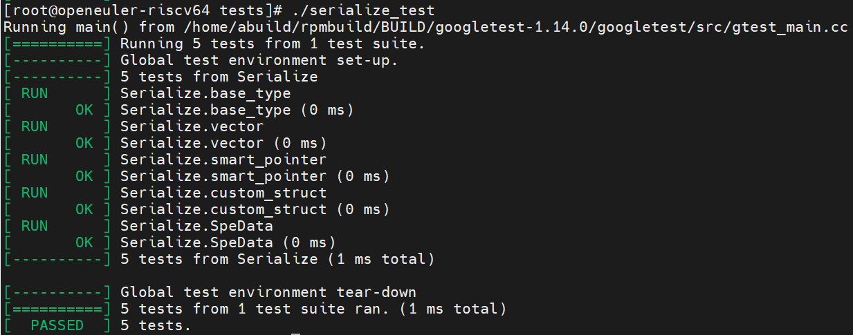
Task: Click the Serialize.smart_pointer OK result
Action: pyautogui.click(x=196, y=176)
